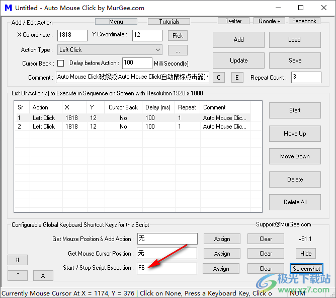The width and height of the screenshot is (336, 298).
Task: Clear shortcut for Get Mouse Position & Add Action
Action: [x=266, y=239]
